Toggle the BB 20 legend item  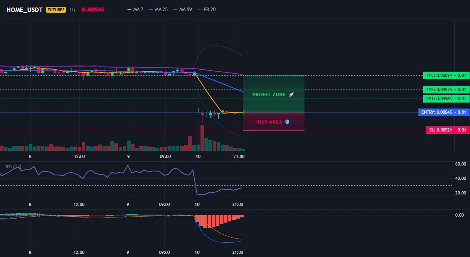207,10
